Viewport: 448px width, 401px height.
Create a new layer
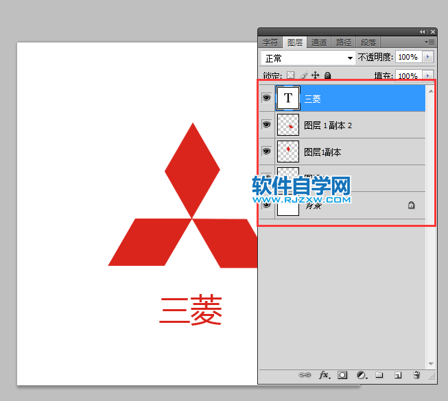pyautogui.click(x=398, y=375)
